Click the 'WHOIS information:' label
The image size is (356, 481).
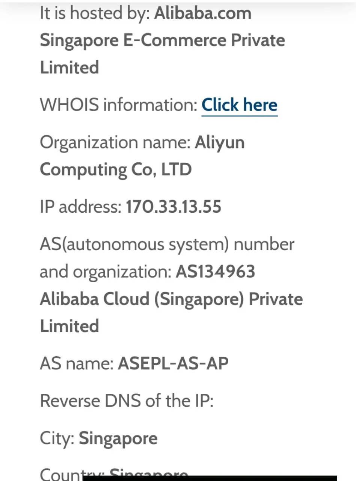point(118,105)
